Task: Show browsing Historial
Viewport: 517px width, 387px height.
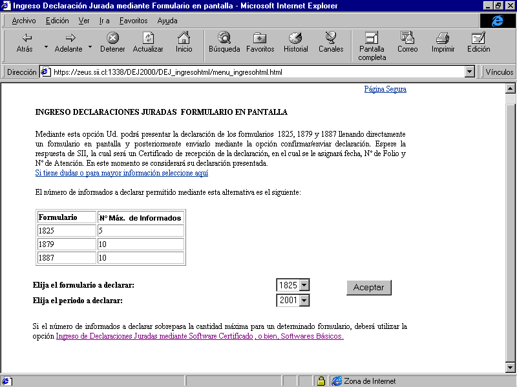Action: pyautogui.click(x=296, y=43)
